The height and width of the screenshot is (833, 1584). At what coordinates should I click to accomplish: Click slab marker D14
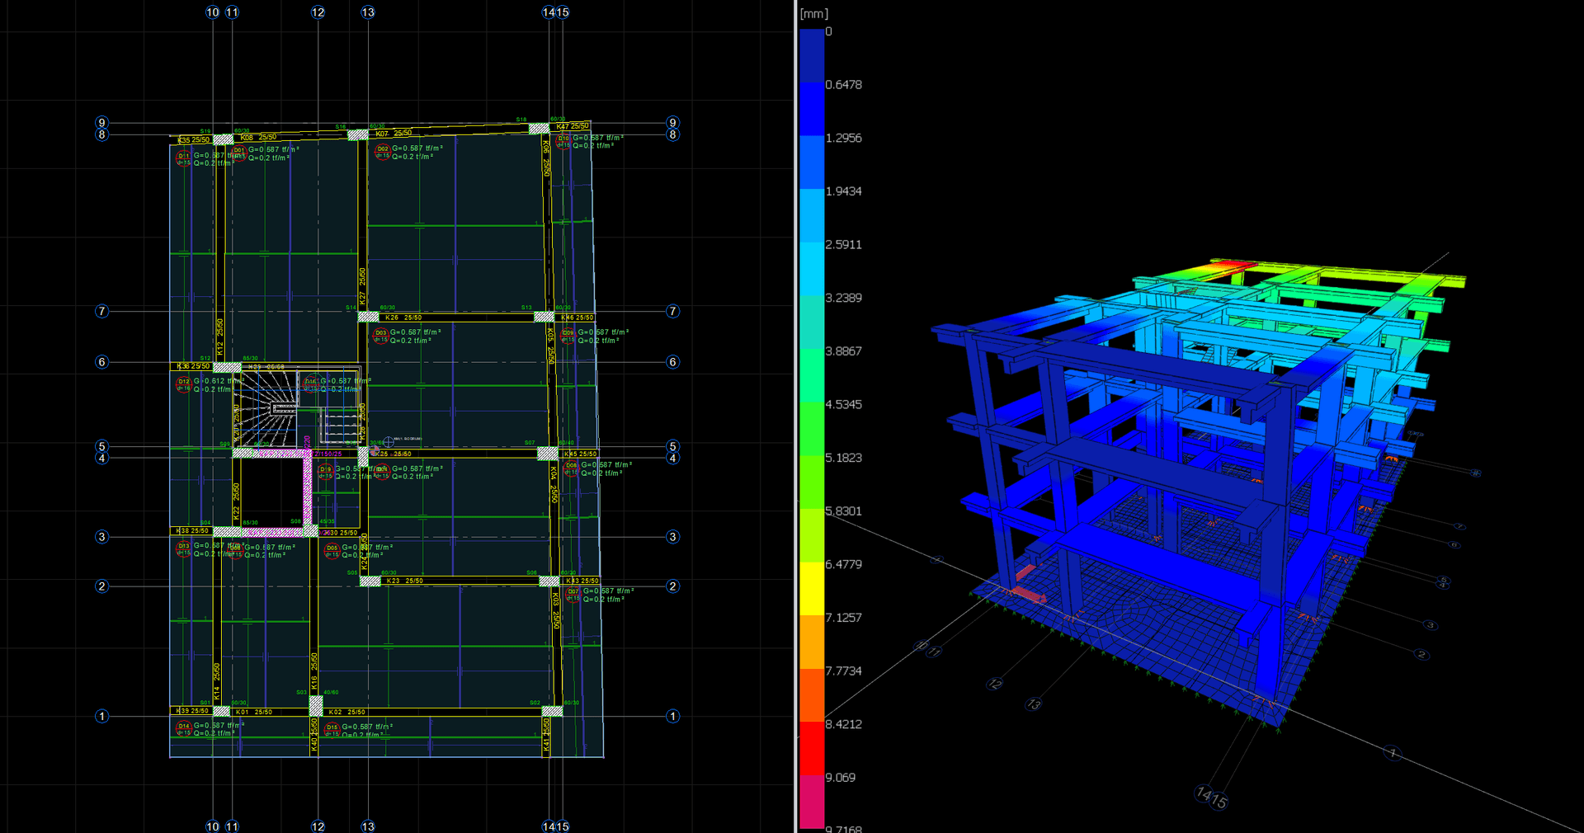183,727
